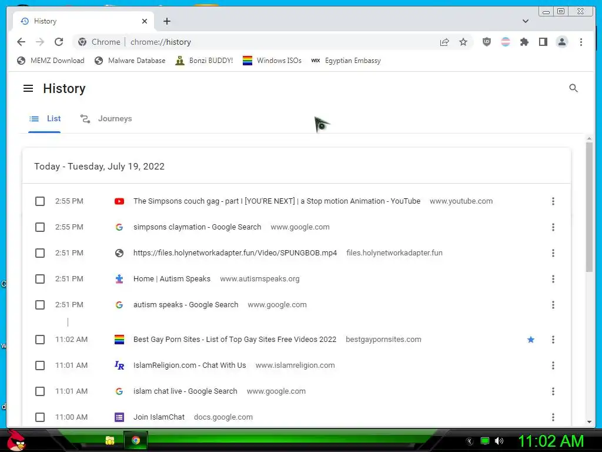Open Chrome's three-dot main menu
The height and width of the screenshot is (452, 602).
pos(581,42)
